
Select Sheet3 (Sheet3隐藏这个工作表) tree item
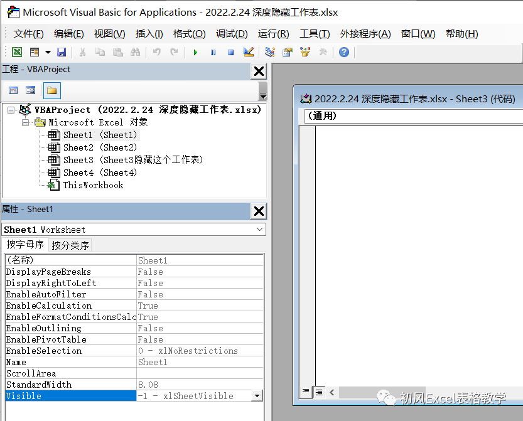[x=132, y=160]
